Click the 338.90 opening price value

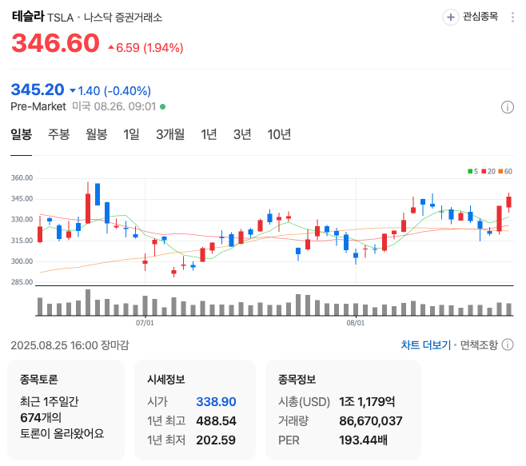[216, 401]
